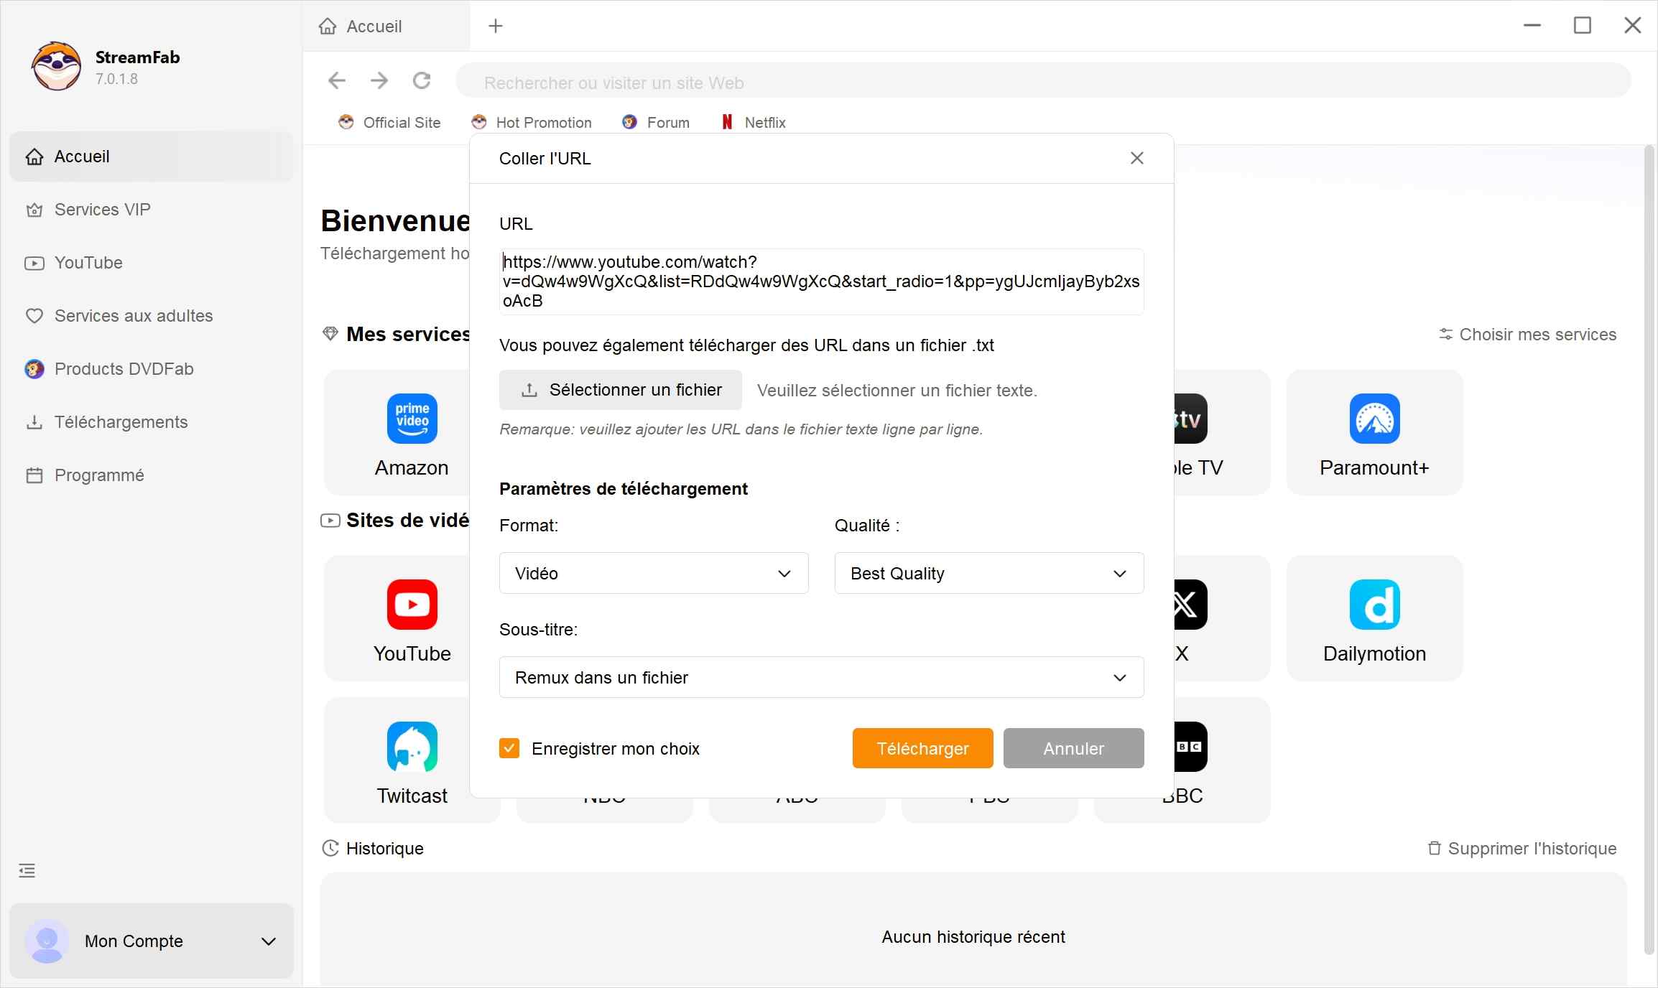The image size is (1658, 988).
Task: Open the Téléchargements section
Action: pos(121,422)
